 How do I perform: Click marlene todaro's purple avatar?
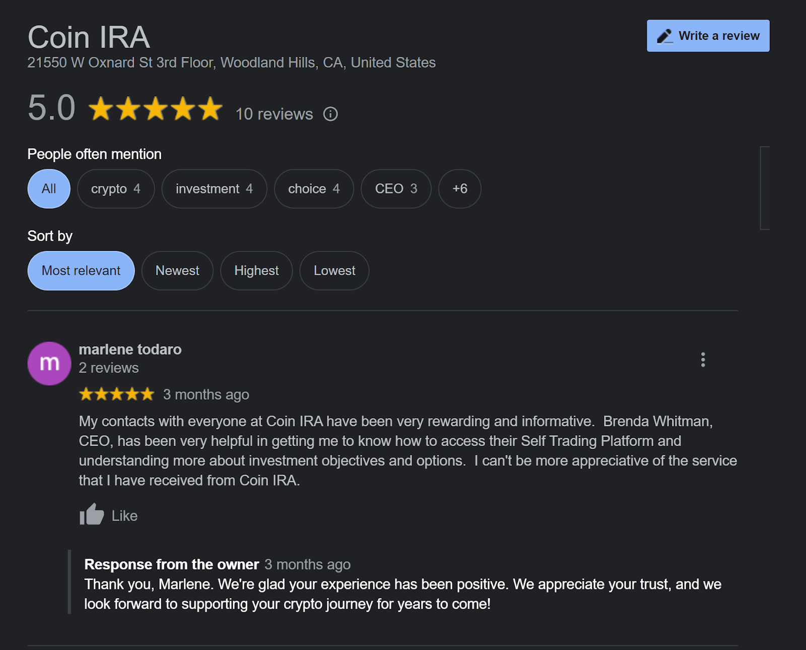coord(49,363)
